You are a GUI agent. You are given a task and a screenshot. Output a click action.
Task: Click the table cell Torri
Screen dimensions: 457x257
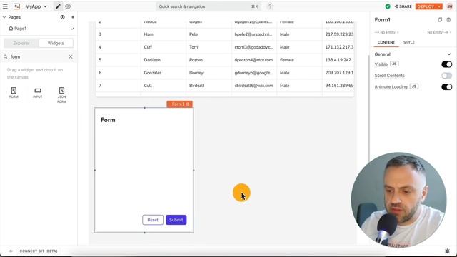(x=209, y=47)
